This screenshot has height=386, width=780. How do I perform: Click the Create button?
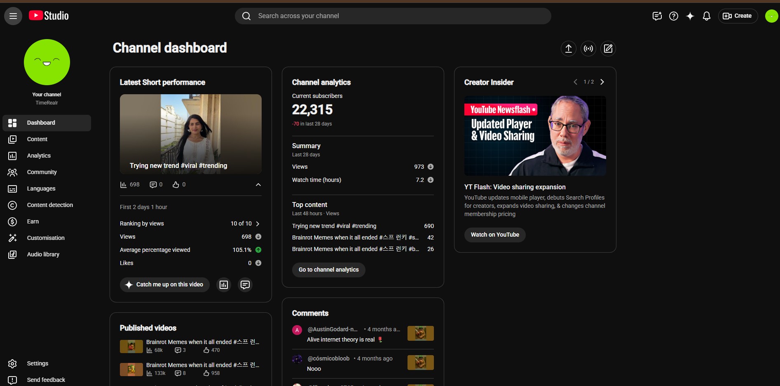point(738,16)
